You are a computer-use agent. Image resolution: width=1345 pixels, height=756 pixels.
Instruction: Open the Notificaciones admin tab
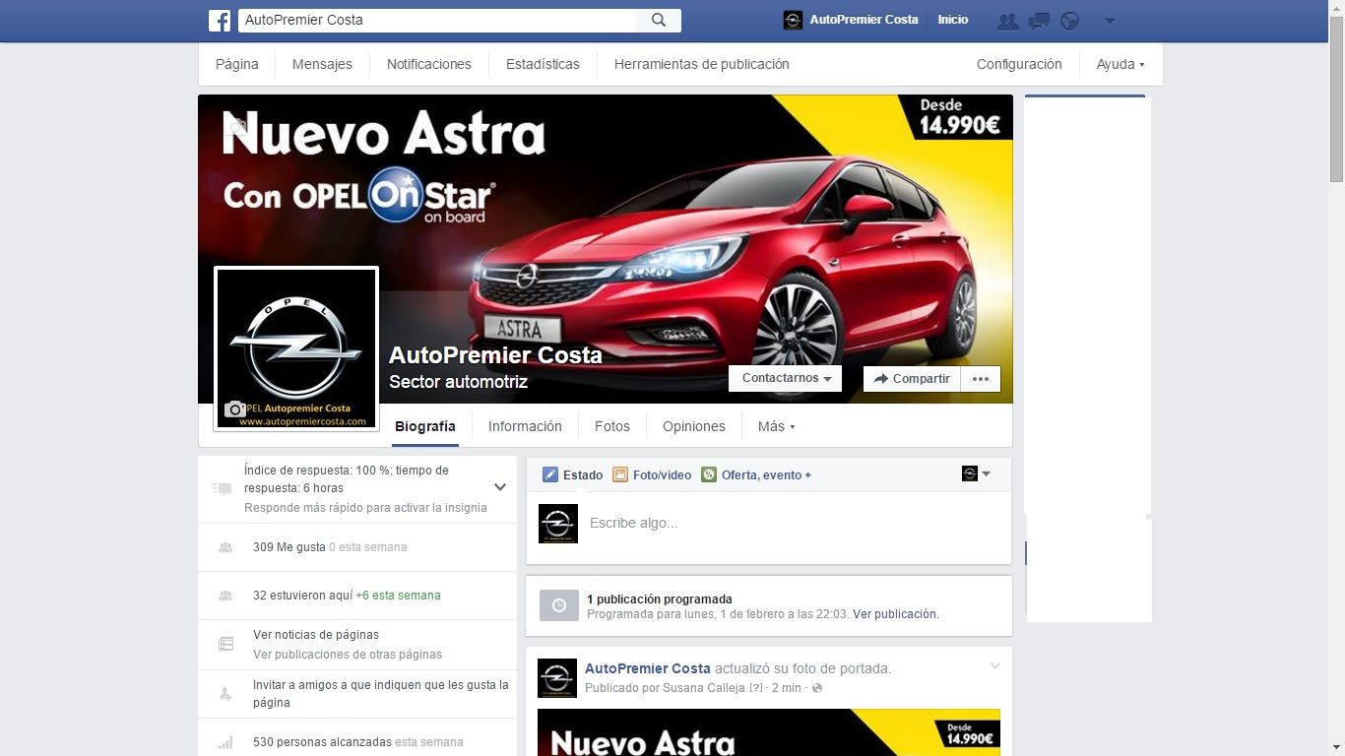429,64
